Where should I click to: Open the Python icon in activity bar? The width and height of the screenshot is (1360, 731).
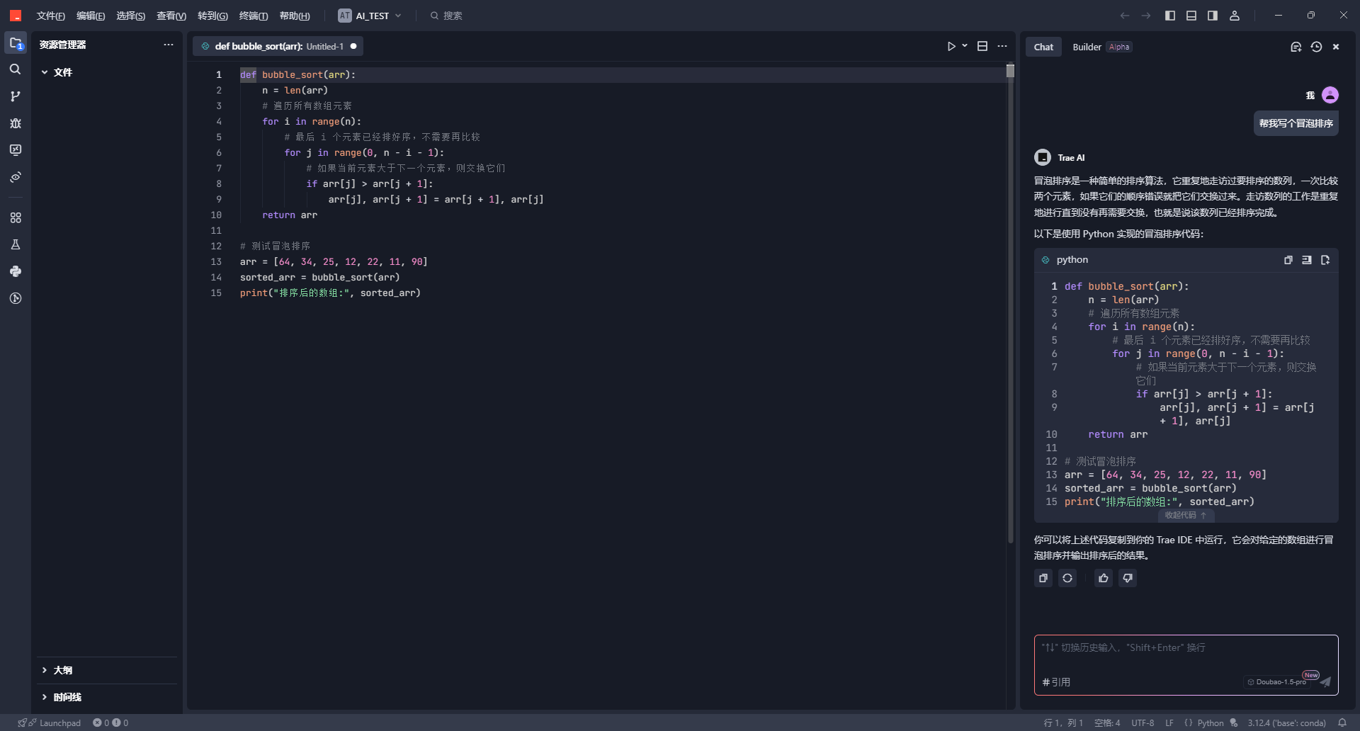(15, 271)
